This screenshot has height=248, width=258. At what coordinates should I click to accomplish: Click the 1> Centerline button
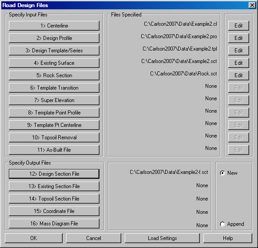click(54, 26)
